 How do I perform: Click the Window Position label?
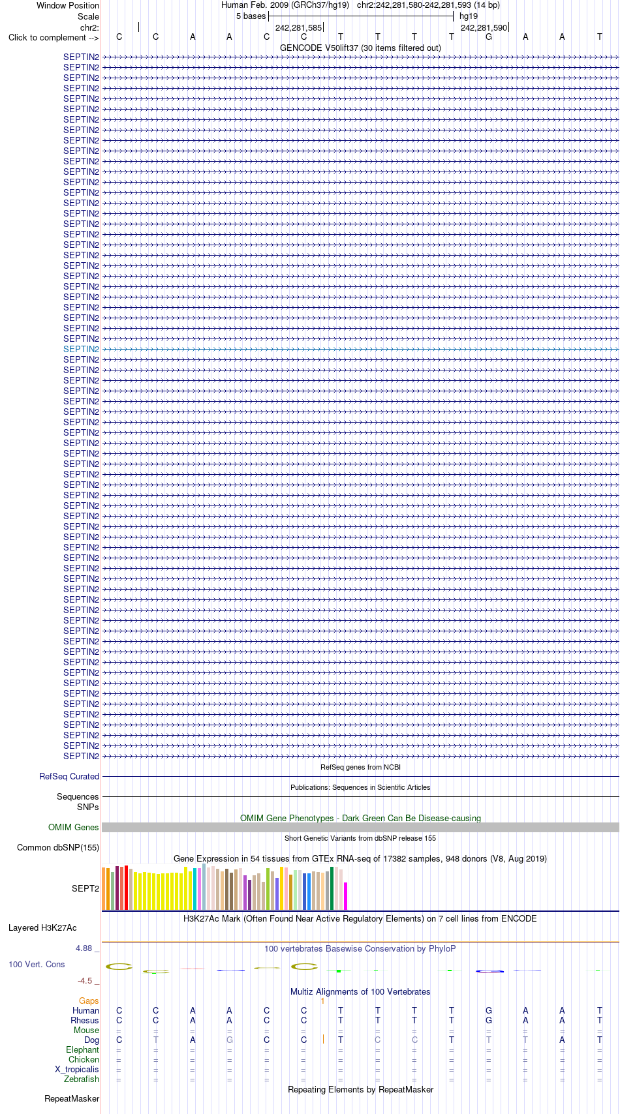(68, 5)
